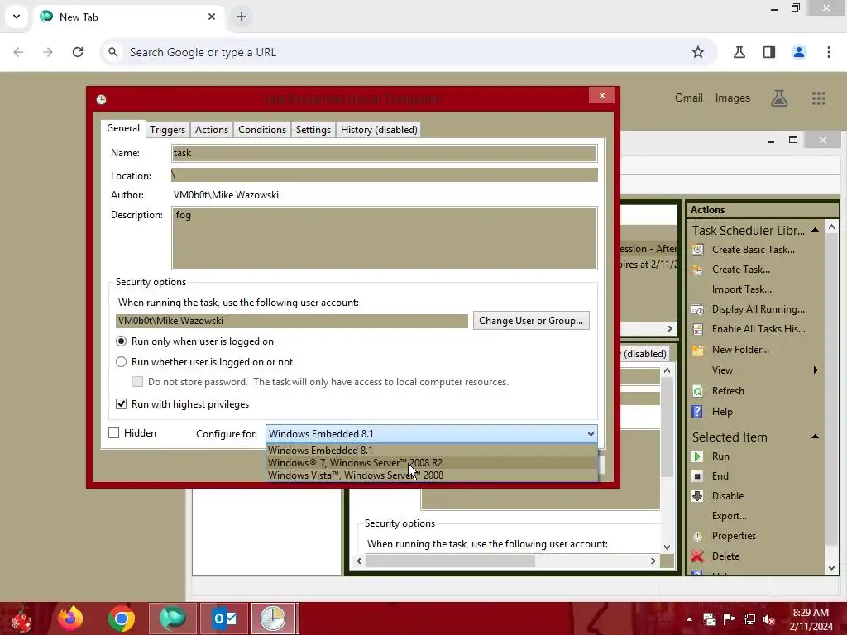Click the Properties clock icon in Actions
Screen dimensions: 847x635
tap(697, 536)
